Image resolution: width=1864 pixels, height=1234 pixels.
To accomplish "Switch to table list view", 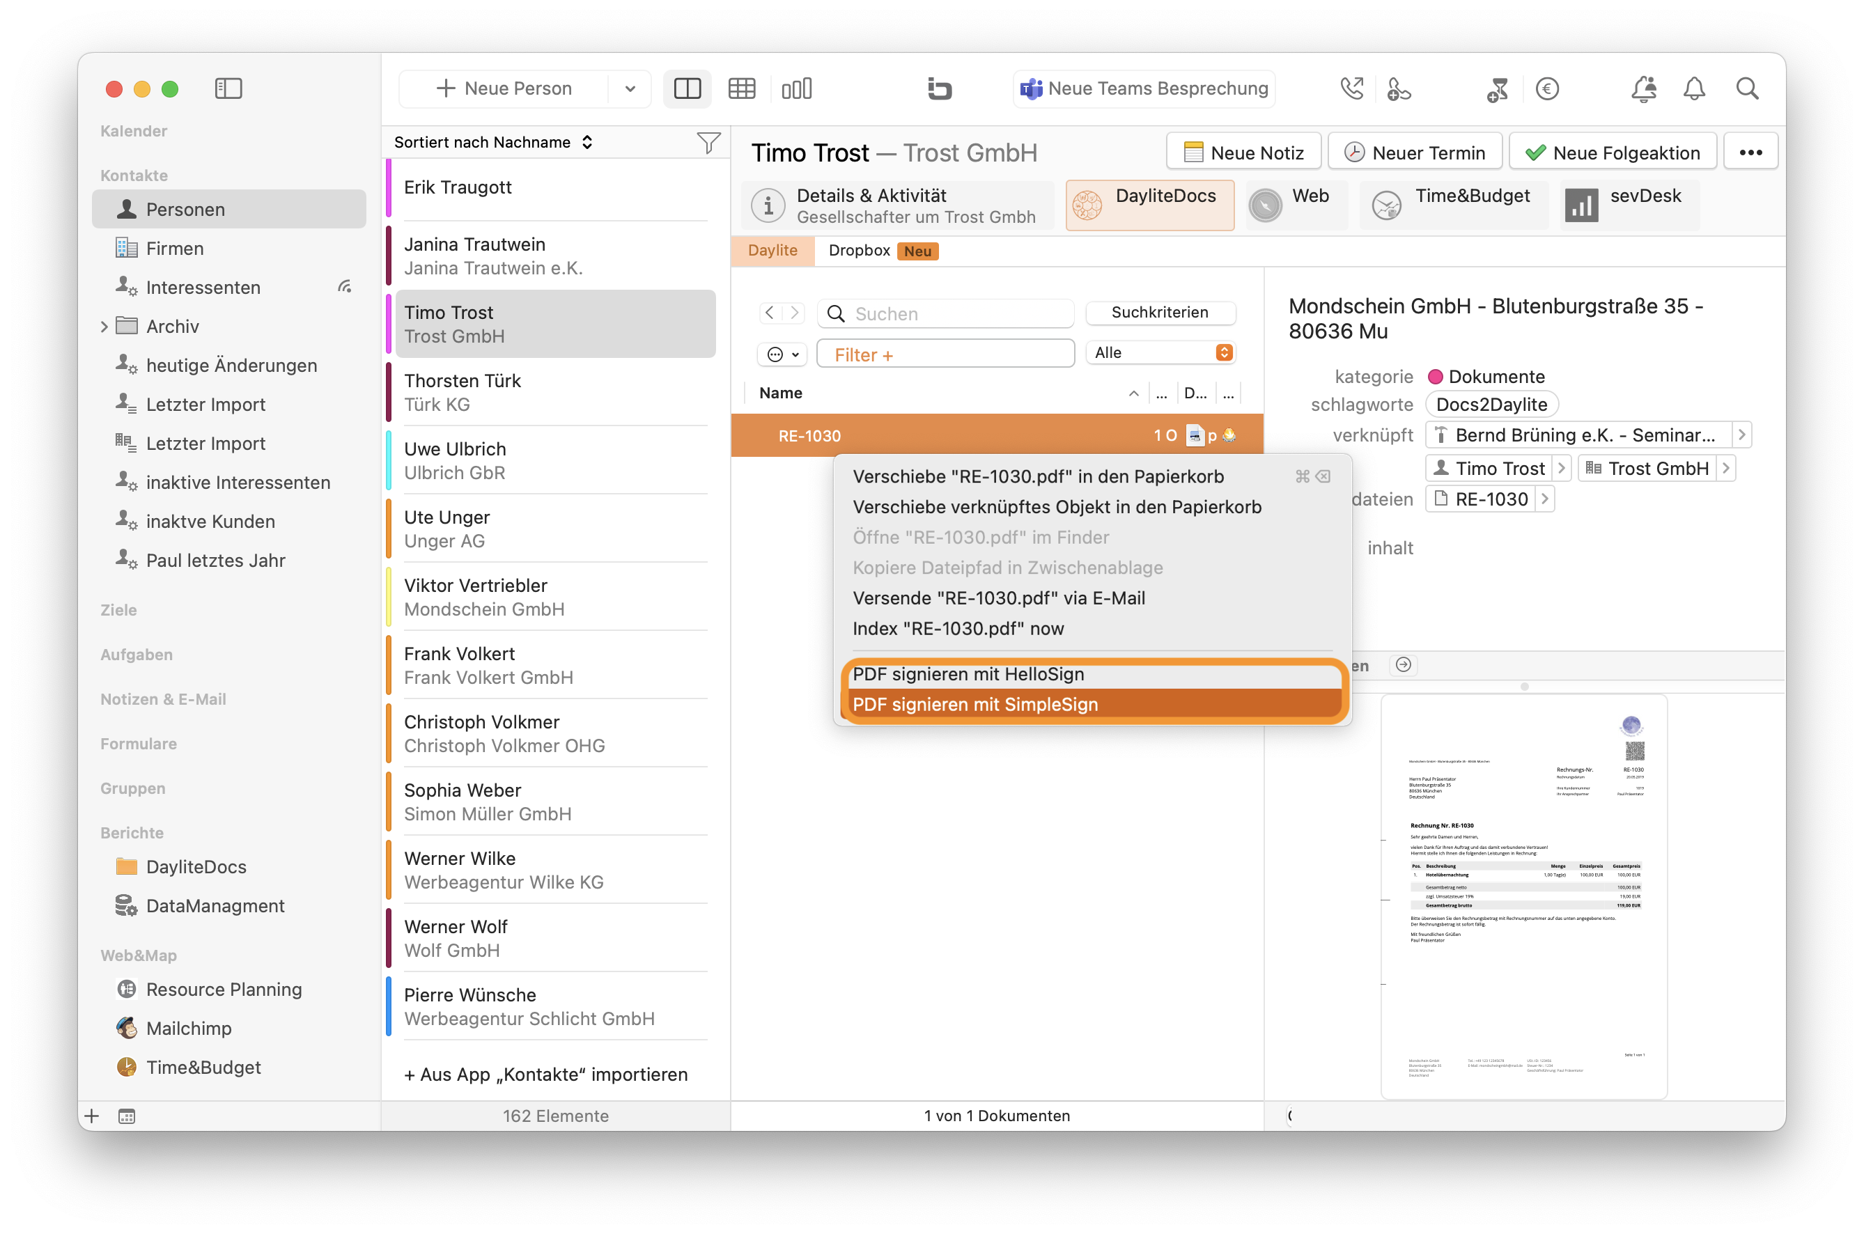I will tap(742, 88).
